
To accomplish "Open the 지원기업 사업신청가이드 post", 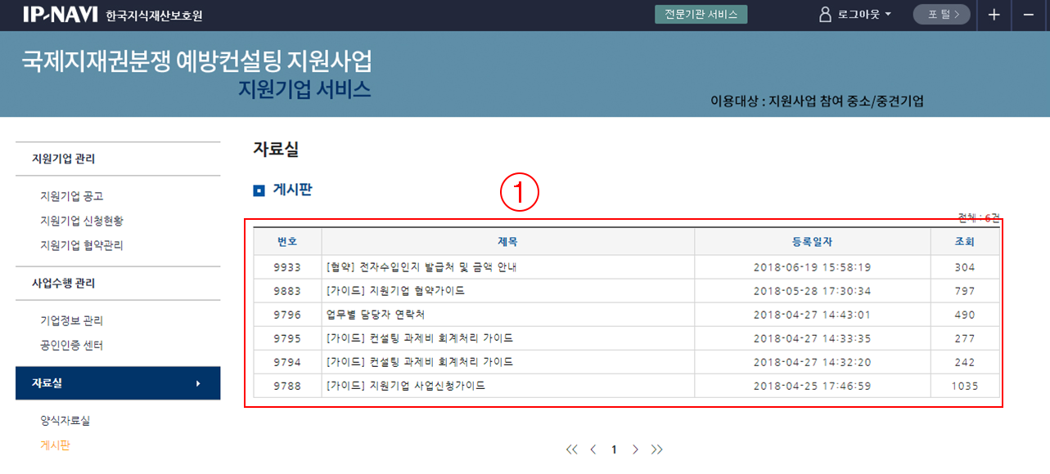I will pos(405,386).
